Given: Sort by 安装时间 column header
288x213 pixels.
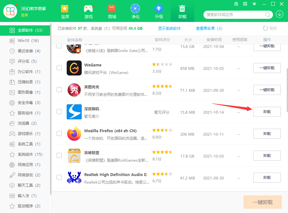Looking at the screenshot, I should coord(214,40).
